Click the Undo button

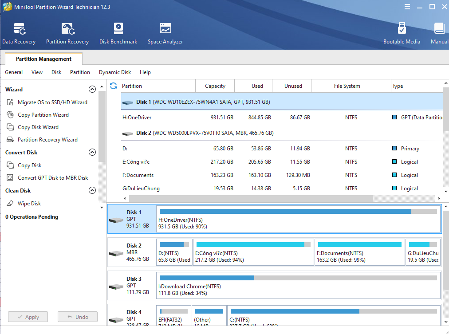click(78, 317)
